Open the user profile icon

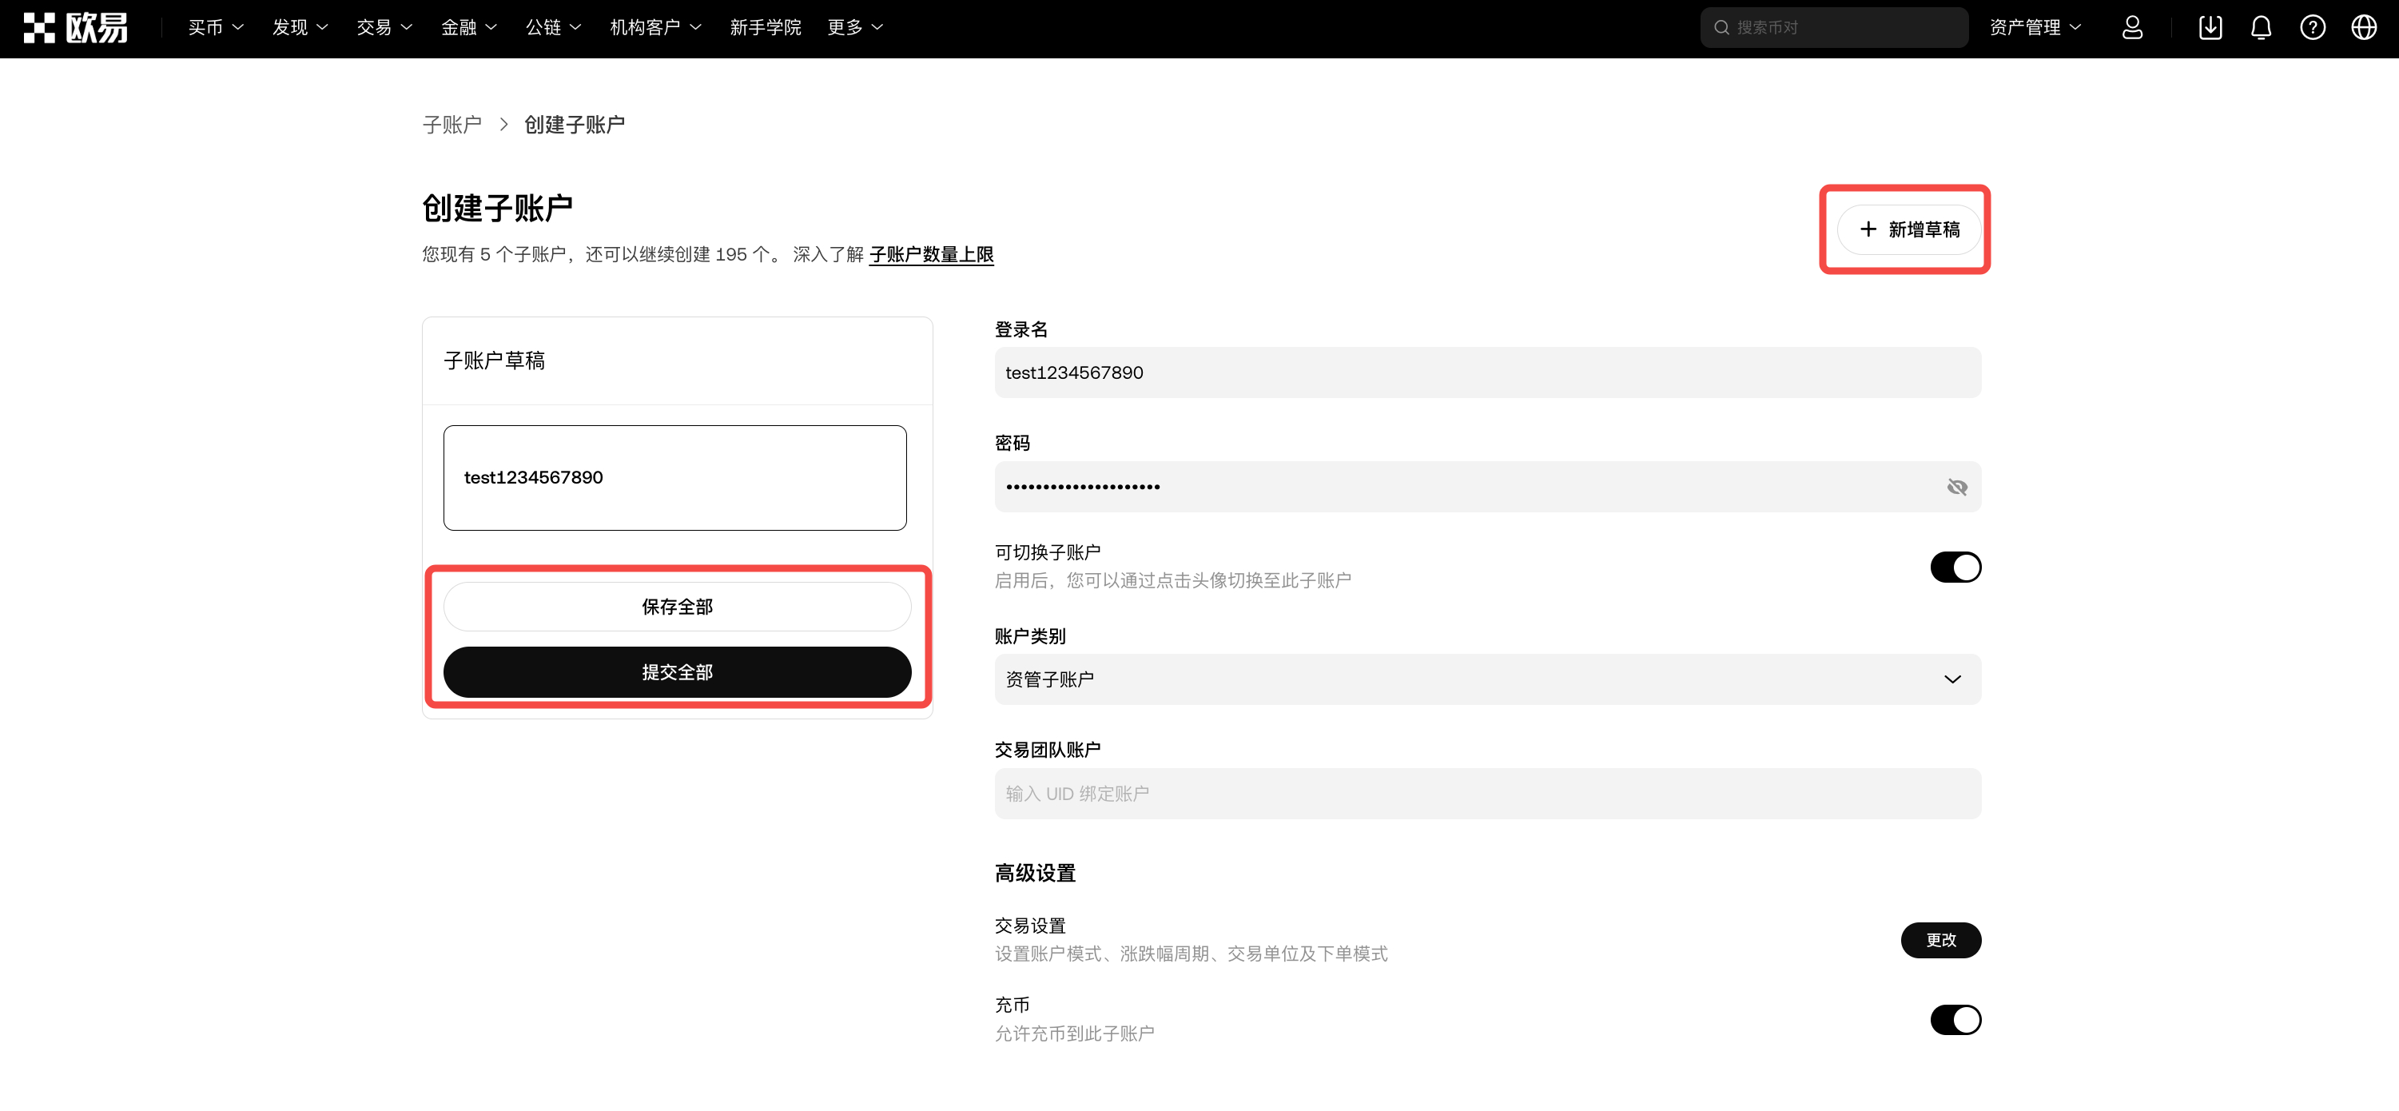click(x=2132, y=27)
